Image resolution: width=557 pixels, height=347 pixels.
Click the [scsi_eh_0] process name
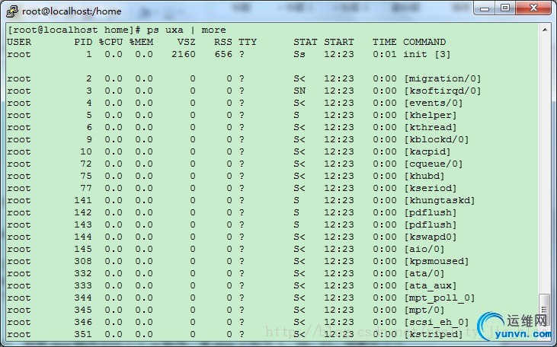click(x=436, y=322)
